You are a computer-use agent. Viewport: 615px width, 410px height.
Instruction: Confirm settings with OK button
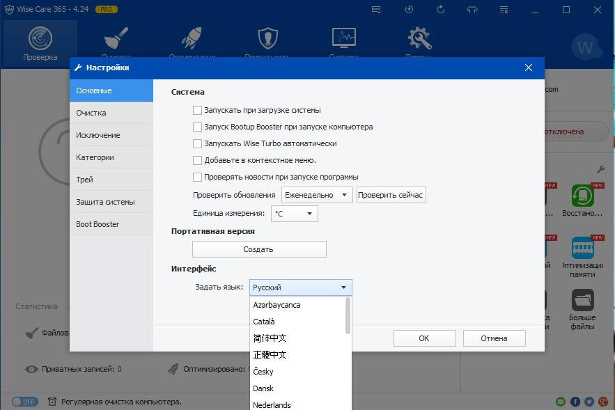(424, 338)
